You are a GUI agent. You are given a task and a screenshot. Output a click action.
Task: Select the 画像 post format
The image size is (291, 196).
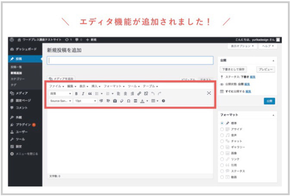222,153
